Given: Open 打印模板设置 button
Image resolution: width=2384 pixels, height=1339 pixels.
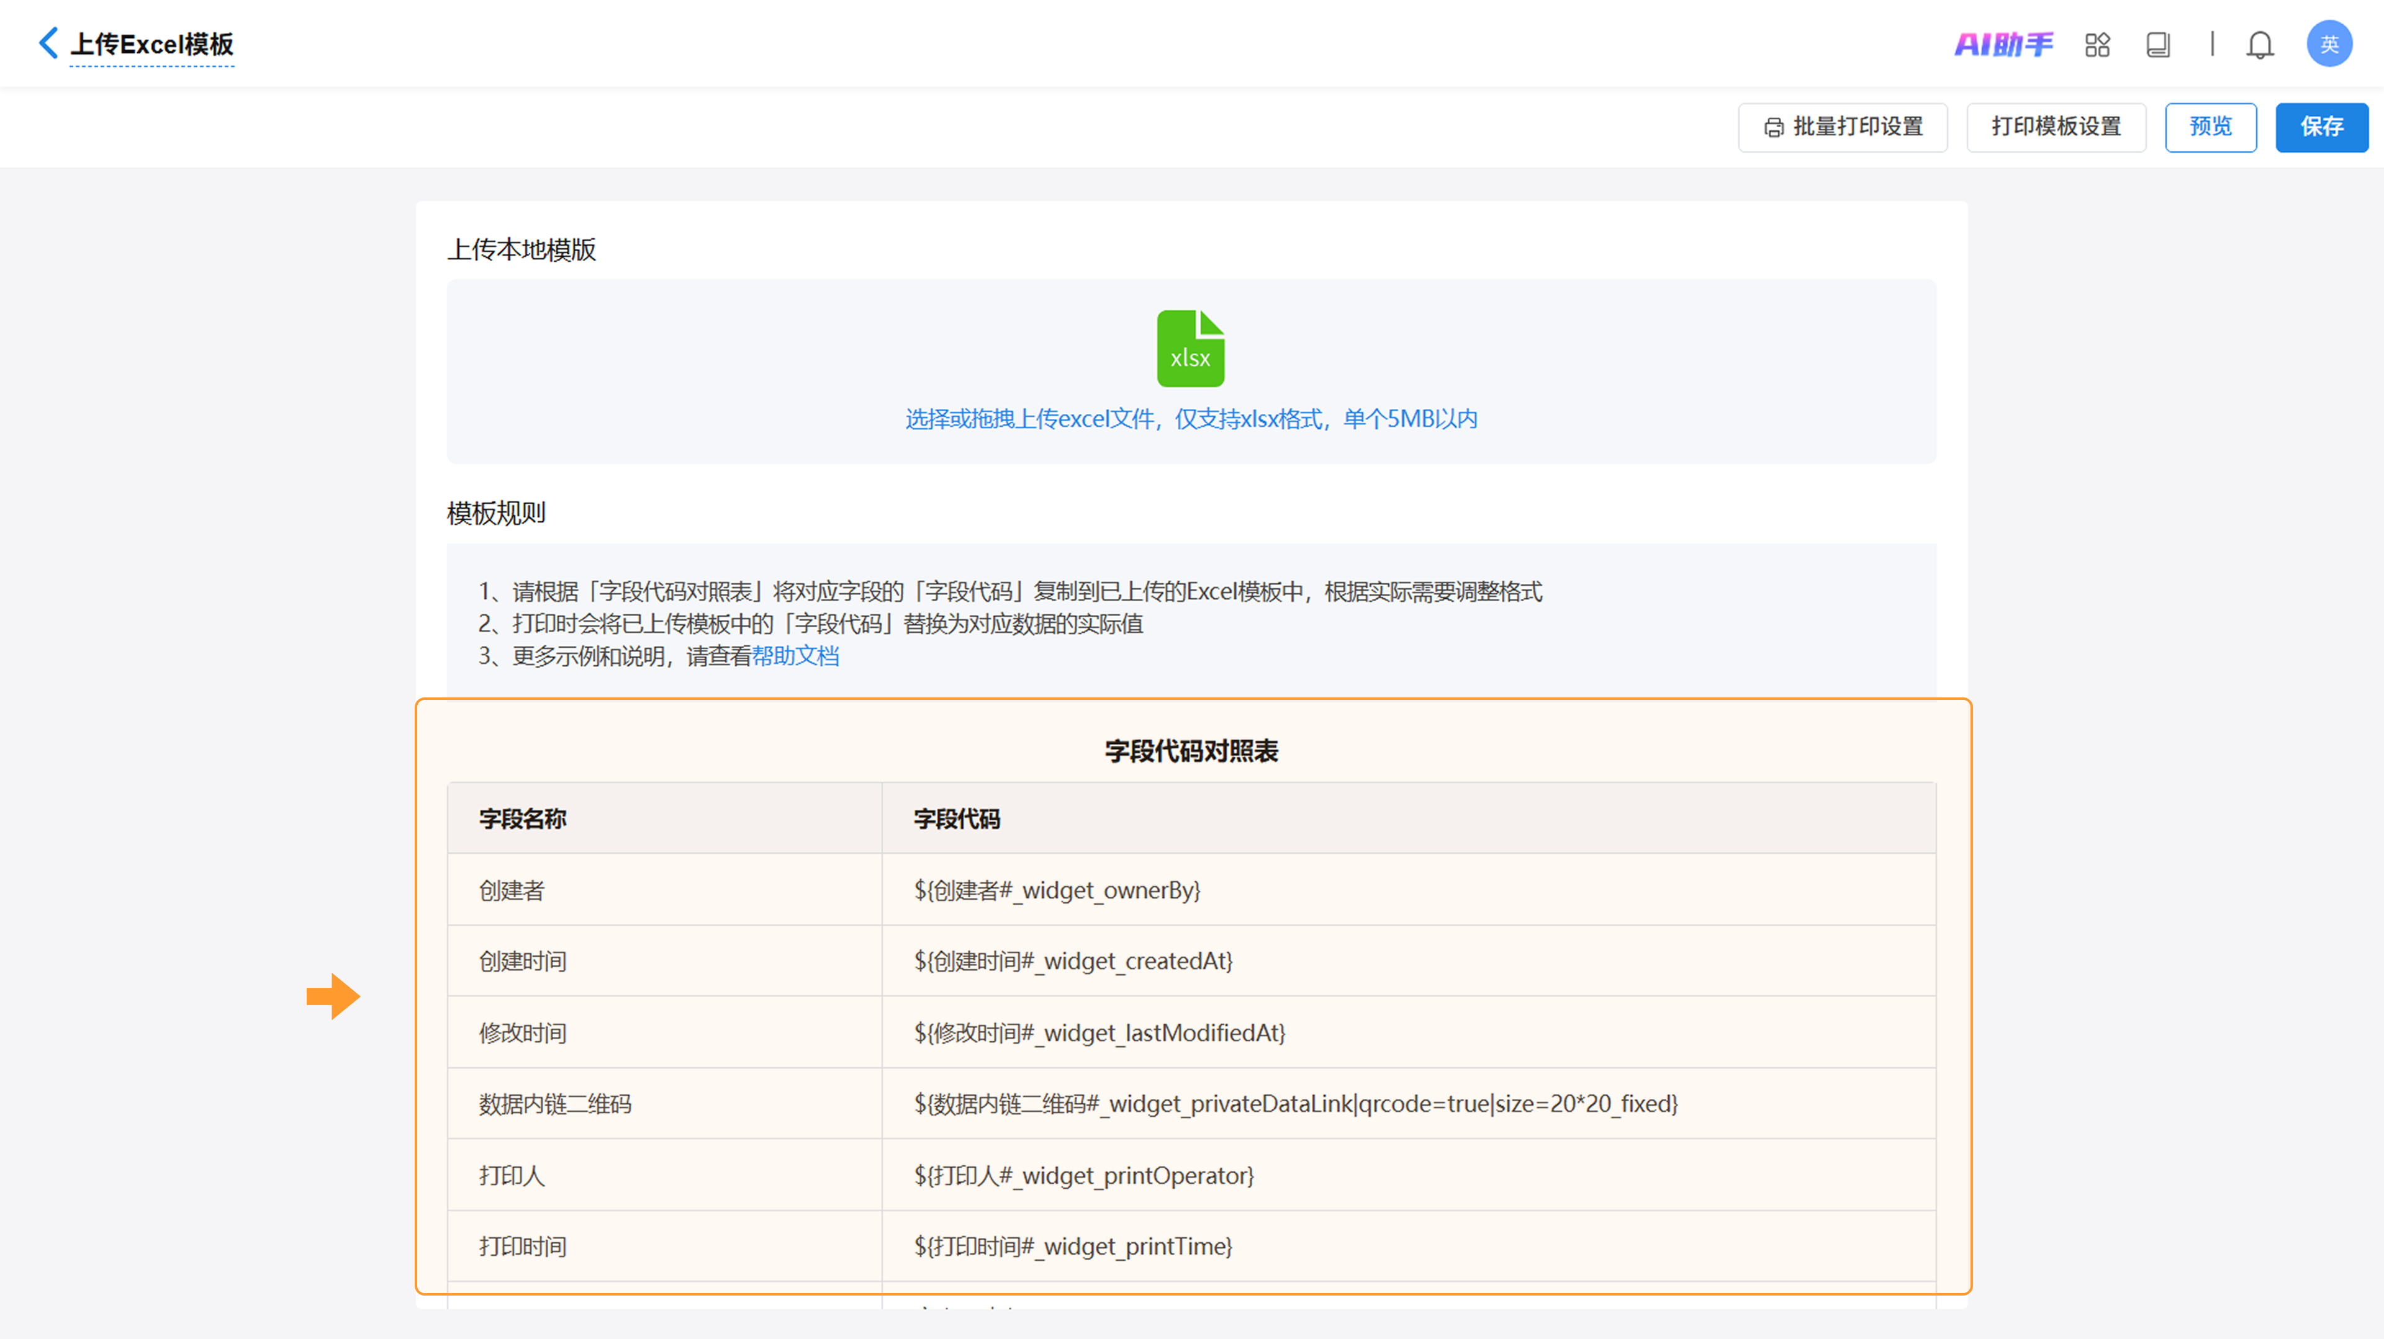Looking at the screenshot, I should (2056, 127).
